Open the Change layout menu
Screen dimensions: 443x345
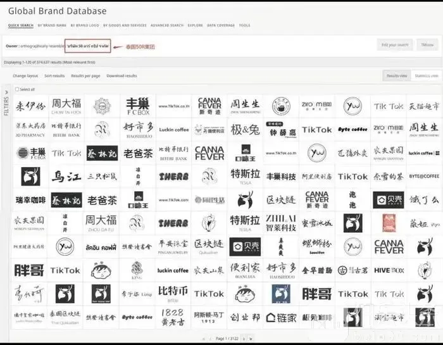point(25,76)
